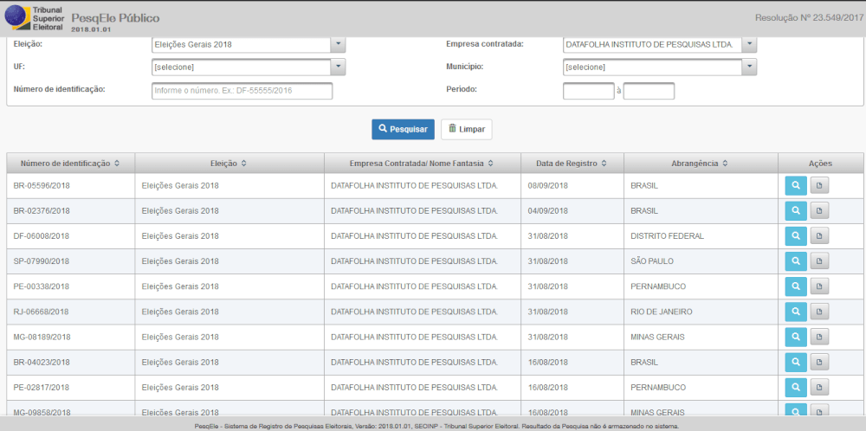The height and width of the screenshot is (431, 866).
Task: Click the MINAS GERAIS cell in MG-08189/2018 row
Action: (701, 337)
